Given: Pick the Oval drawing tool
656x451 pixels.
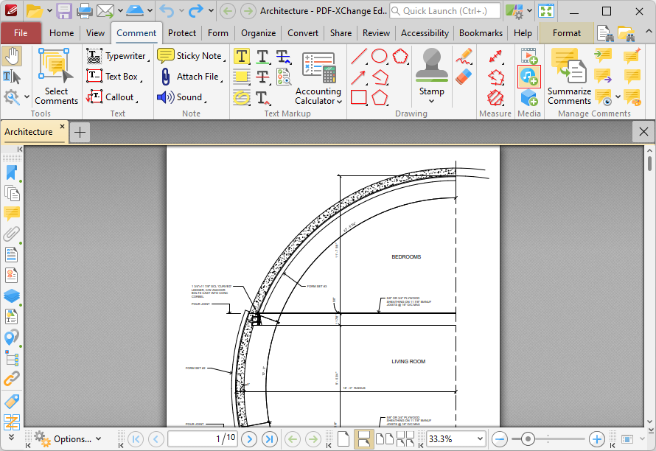Looking at the screenshot, I should [379, 56].
